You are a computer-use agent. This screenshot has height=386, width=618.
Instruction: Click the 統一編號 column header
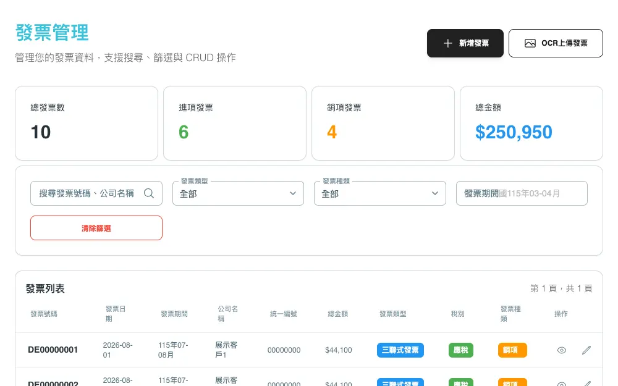(x=284, y=314)
